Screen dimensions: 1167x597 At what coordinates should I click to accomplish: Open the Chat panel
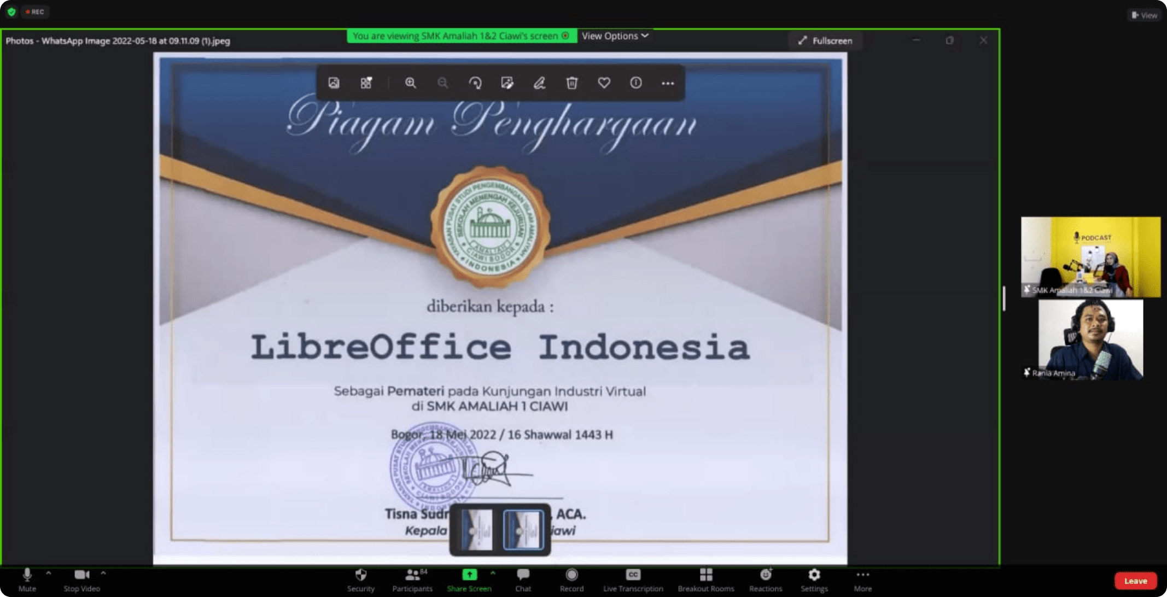pyautogui.click(x=523, y=580)
